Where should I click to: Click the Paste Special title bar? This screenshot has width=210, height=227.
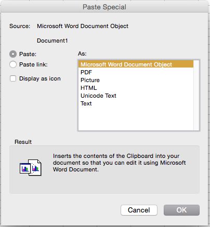tap(104, 7)
